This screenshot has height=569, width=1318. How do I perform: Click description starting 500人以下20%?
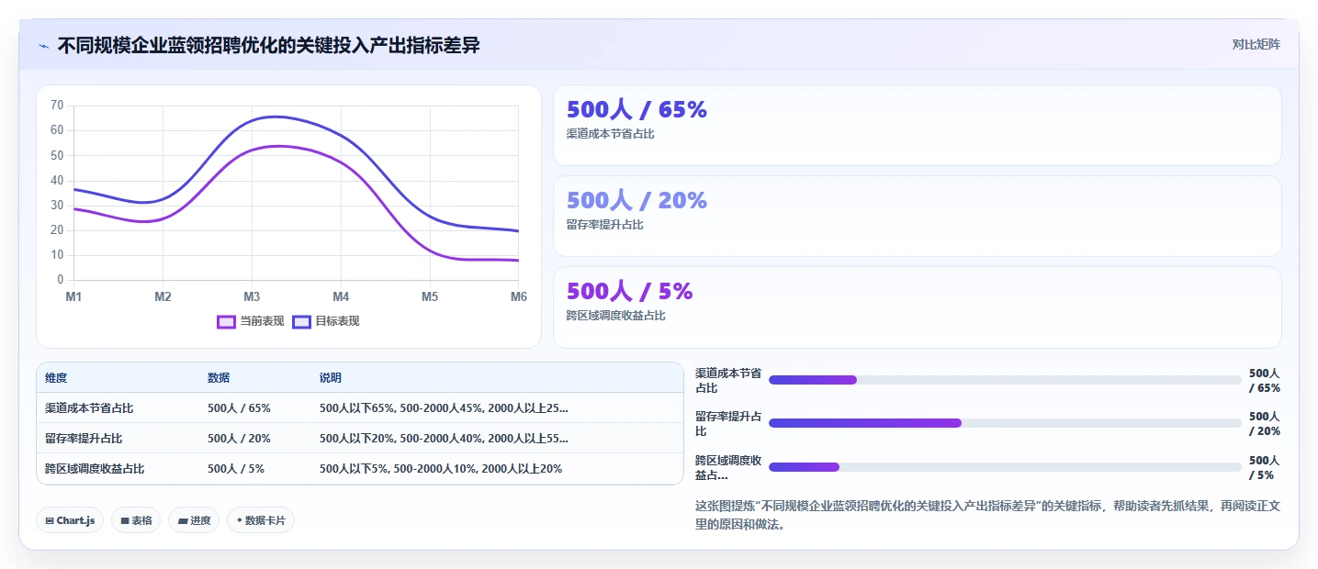tap(444, 439)
